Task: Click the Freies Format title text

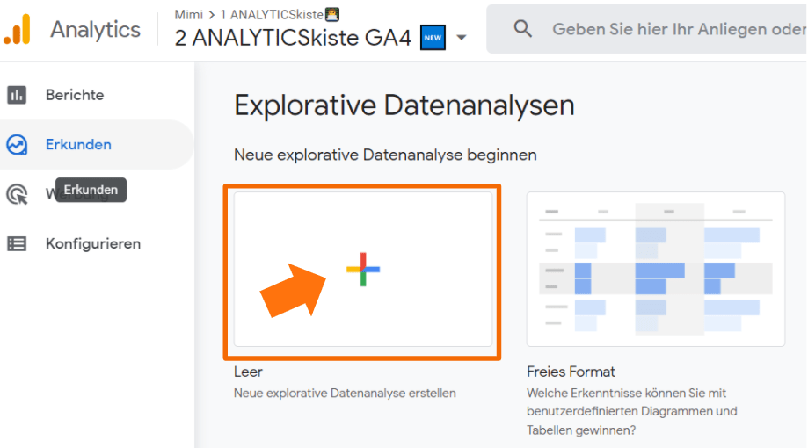Action: tap(571, 372)
